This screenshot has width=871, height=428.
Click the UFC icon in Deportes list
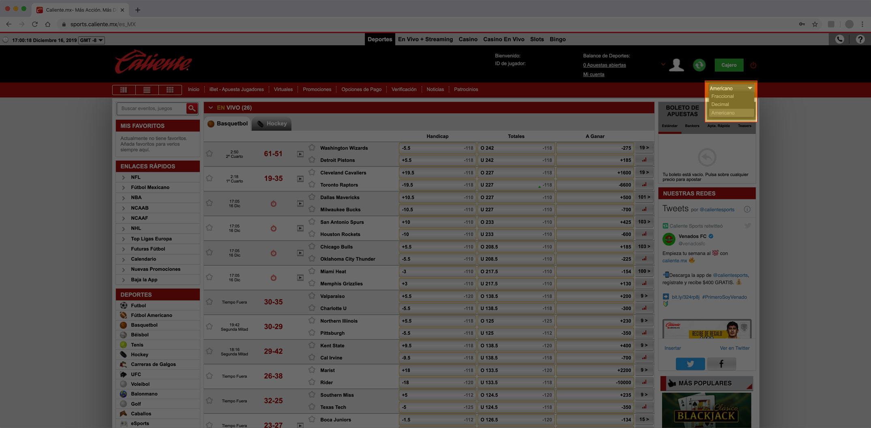coord(124,374)
